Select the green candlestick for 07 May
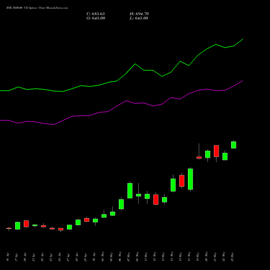 click(130, 191)
